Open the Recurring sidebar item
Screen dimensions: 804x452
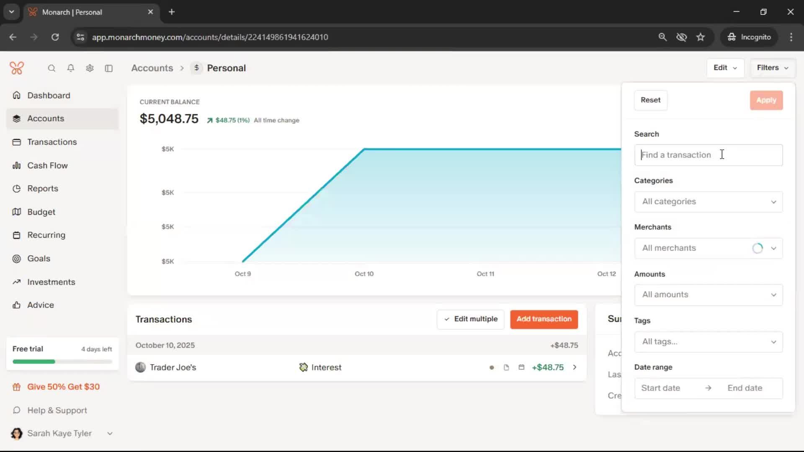(x=46, y=235)
